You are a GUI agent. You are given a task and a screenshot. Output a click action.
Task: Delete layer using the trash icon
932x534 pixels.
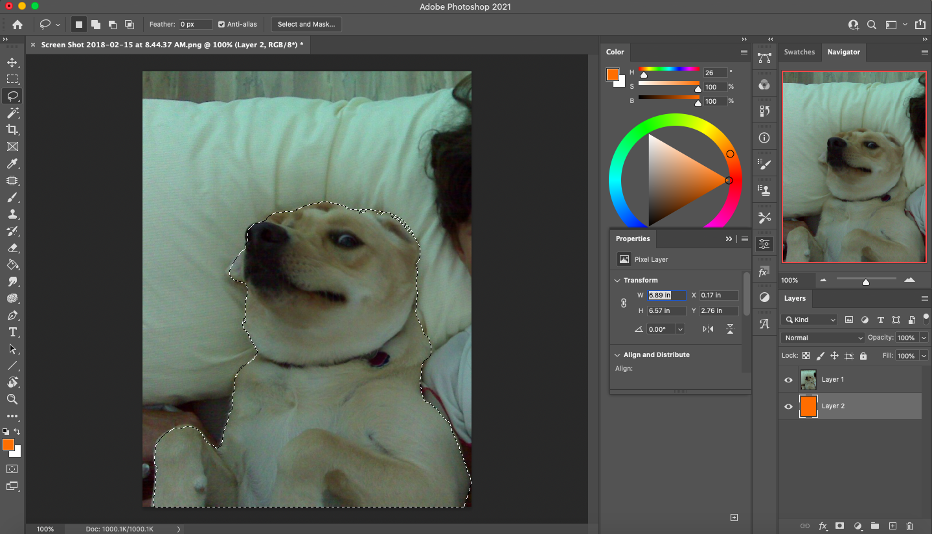coord(909,526)
